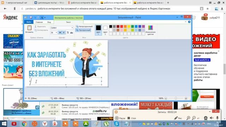The image size is (226, 127).
Task: Select the Текст ribbon tab
Action: [x=69, y=22]
